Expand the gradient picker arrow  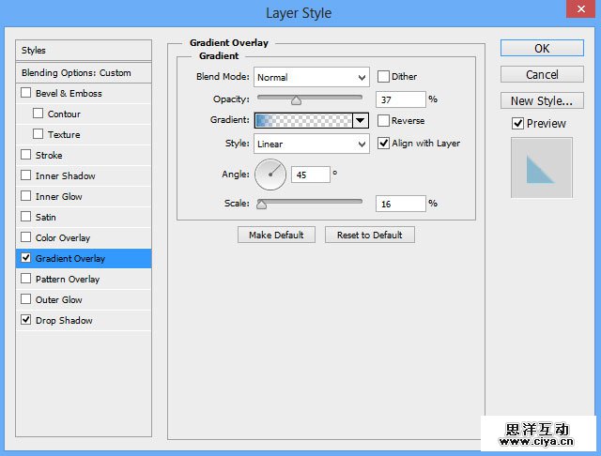pyautogui.click(x=360, y=121)
